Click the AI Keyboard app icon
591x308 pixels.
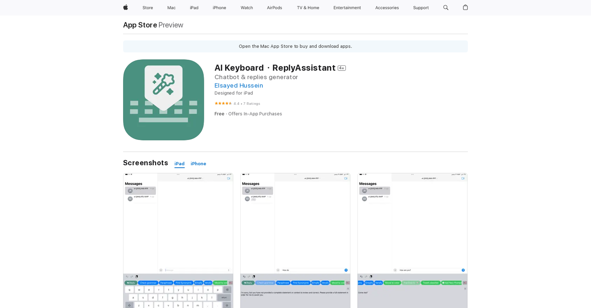tap(164, 100)
